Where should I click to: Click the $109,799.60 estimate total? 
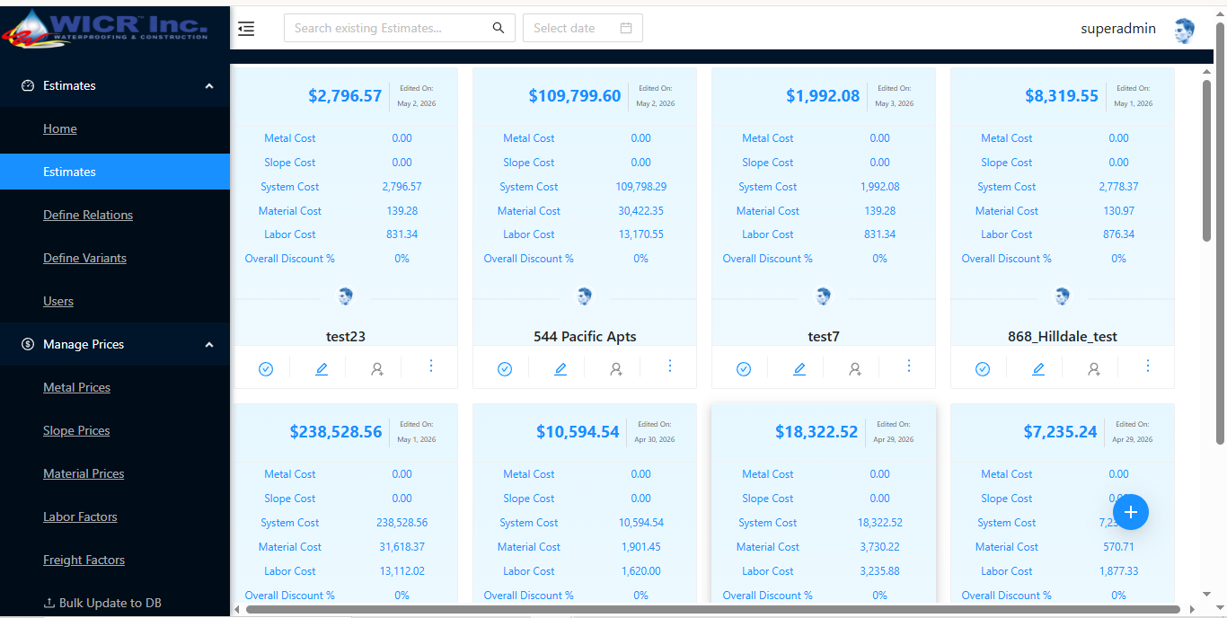pos(575,96)
